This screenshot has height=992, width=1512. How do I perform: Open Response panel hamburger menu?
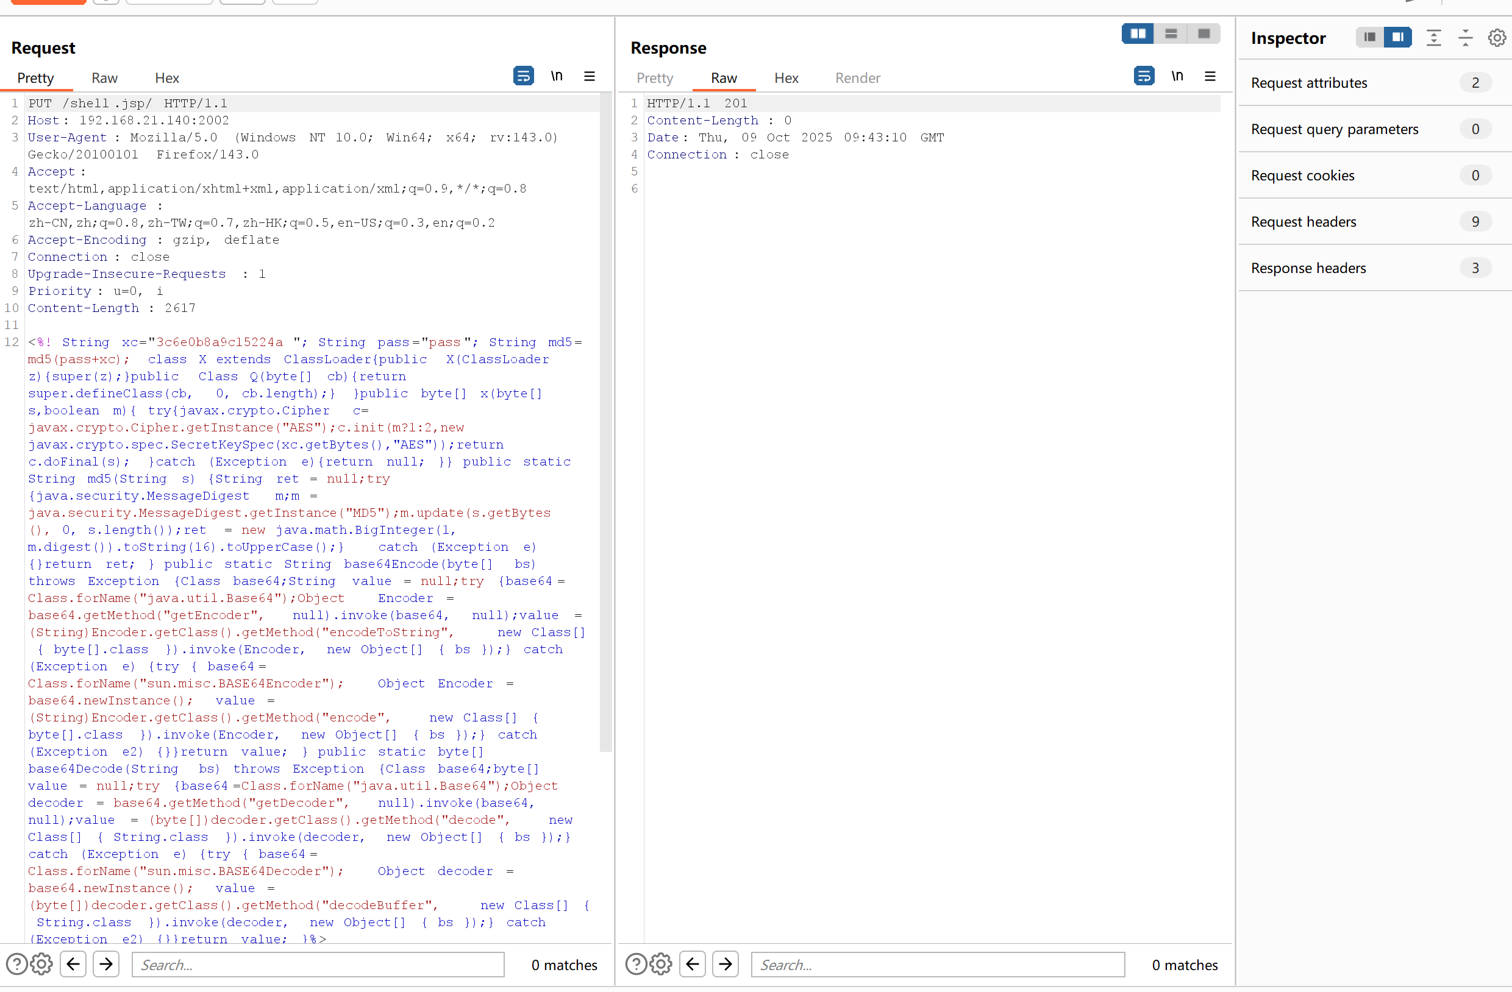1210,76
